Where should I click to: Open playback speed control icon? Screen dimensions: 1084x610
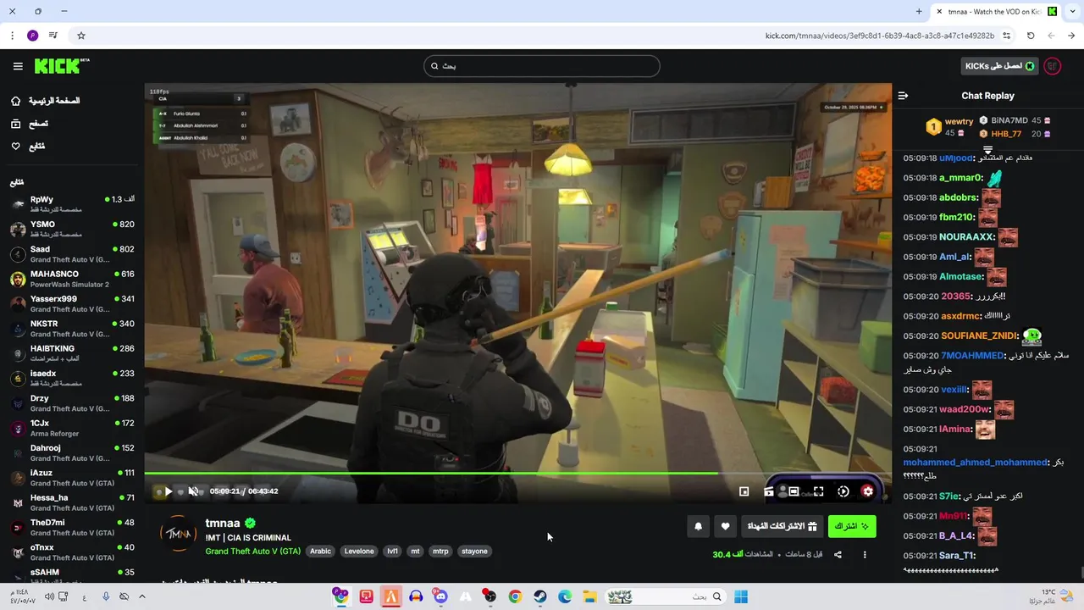[843, 491]
